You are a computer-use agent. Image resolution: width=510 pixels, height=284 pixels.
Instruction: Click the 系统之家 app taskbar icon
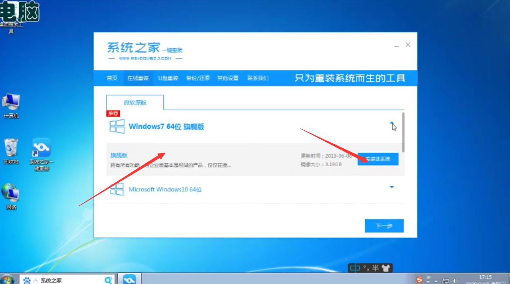[129, 279]
